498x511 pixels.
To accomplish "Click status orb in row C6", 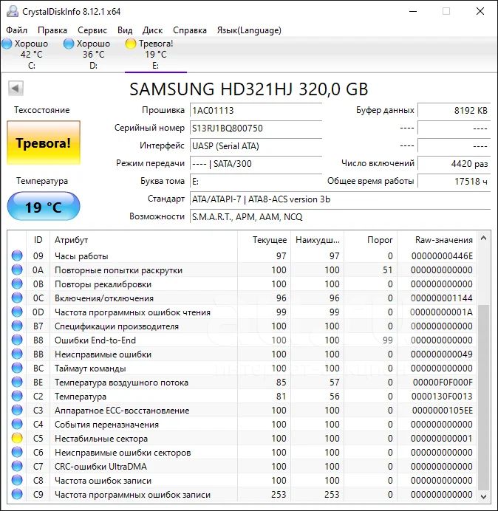I will coord(17,452).
